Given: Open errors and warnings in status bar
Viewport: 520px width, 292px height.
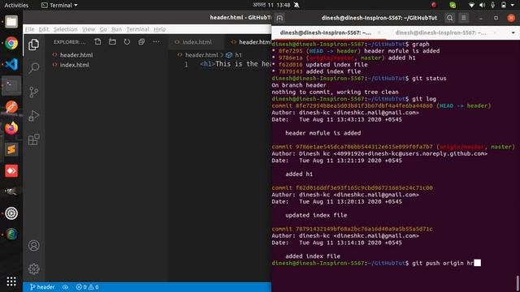Looking at the screenshot, I should click(x=87, y=287).
